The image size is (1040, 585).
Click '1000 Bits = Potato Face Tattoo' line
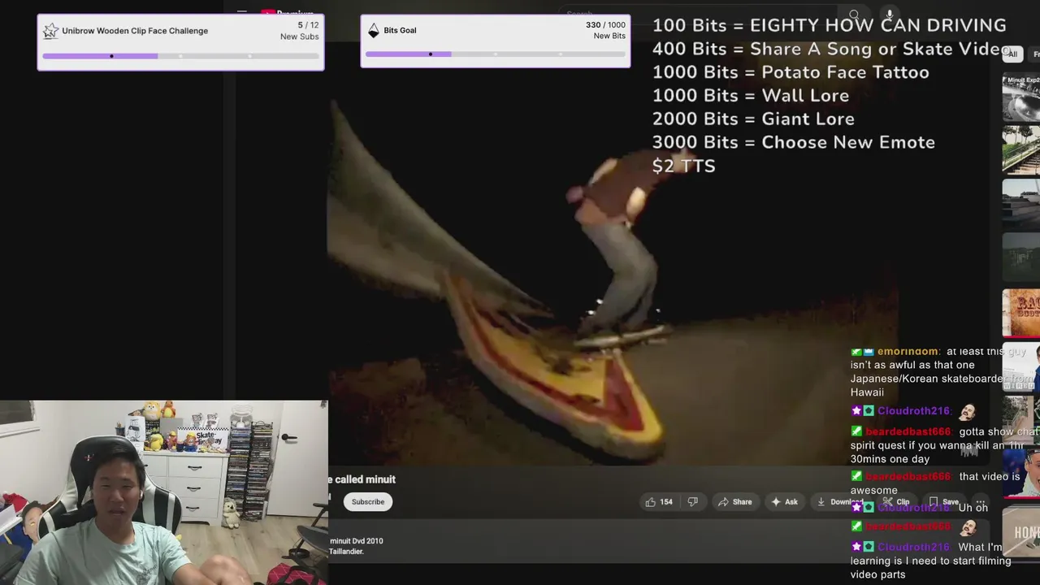click(791, 72)
